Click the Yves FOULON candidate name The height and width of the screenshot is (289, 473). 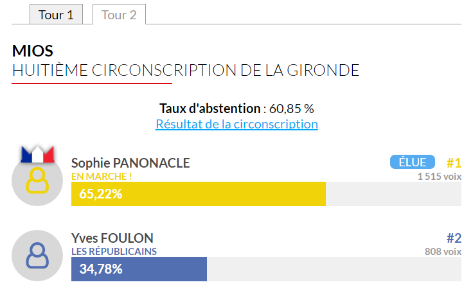click(x=112, y=238)
